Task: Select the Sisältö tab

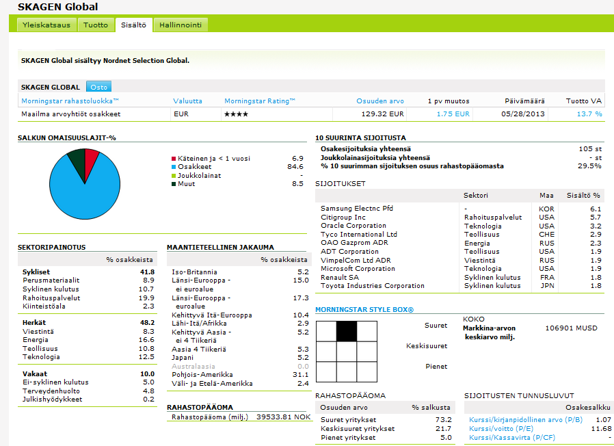Action: 133,25
